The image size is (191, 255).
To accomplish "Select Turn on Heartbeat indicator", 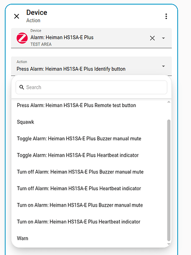I will point(89,222).
